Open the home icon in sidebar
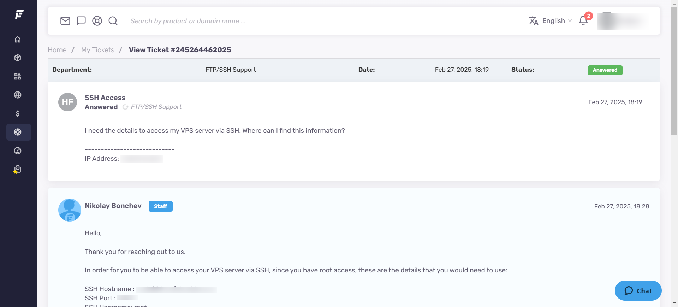 pos(18,40)
